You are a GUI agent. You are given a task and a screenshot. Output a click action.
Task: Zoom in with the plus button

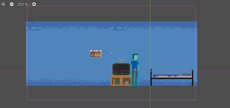(34, 5)
